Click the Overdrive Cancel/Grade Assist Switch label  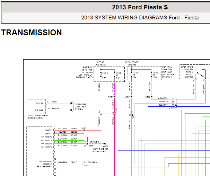187,72
